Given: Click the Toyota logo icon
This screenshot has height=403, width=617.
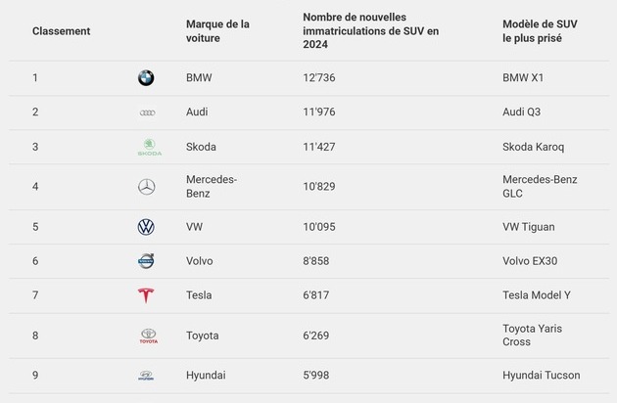Looking at the screenshot, I should coord(148,336).
